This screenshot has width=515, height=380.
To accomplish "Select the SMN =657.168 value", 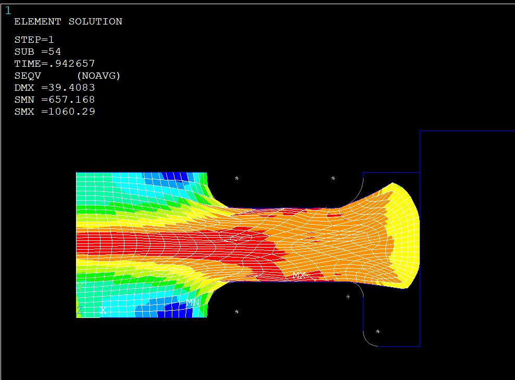I will point(55,100).
